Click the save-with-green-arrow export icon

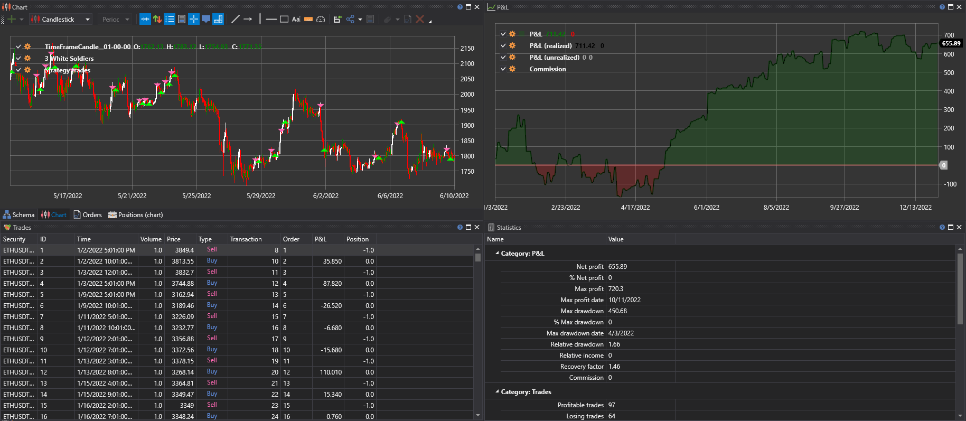(338, 19)
